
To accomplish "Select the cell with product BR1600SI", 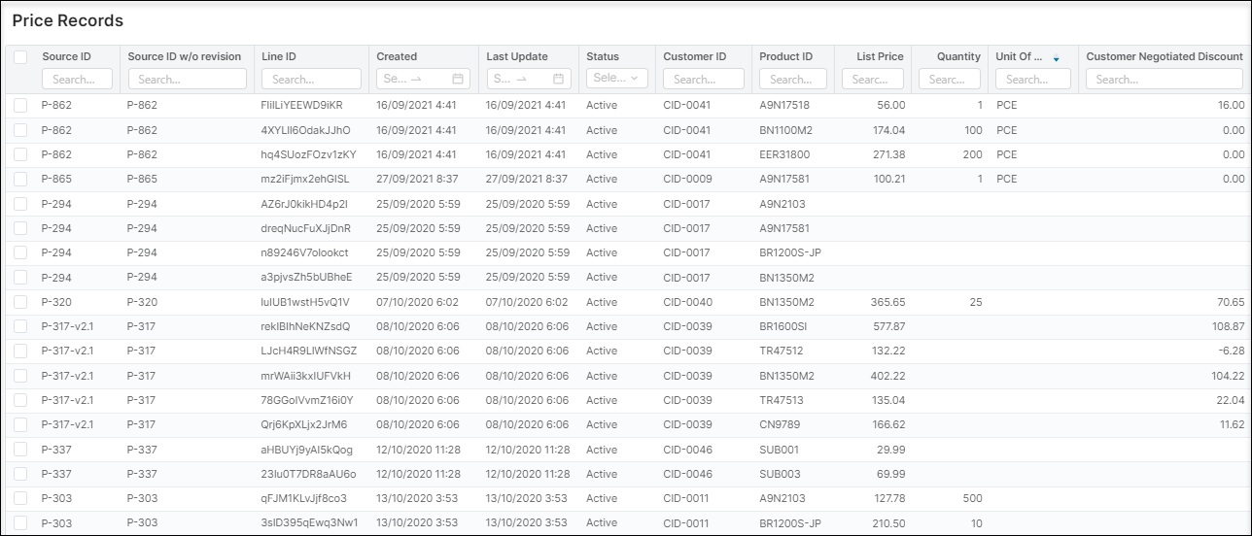I will (783, 327).
